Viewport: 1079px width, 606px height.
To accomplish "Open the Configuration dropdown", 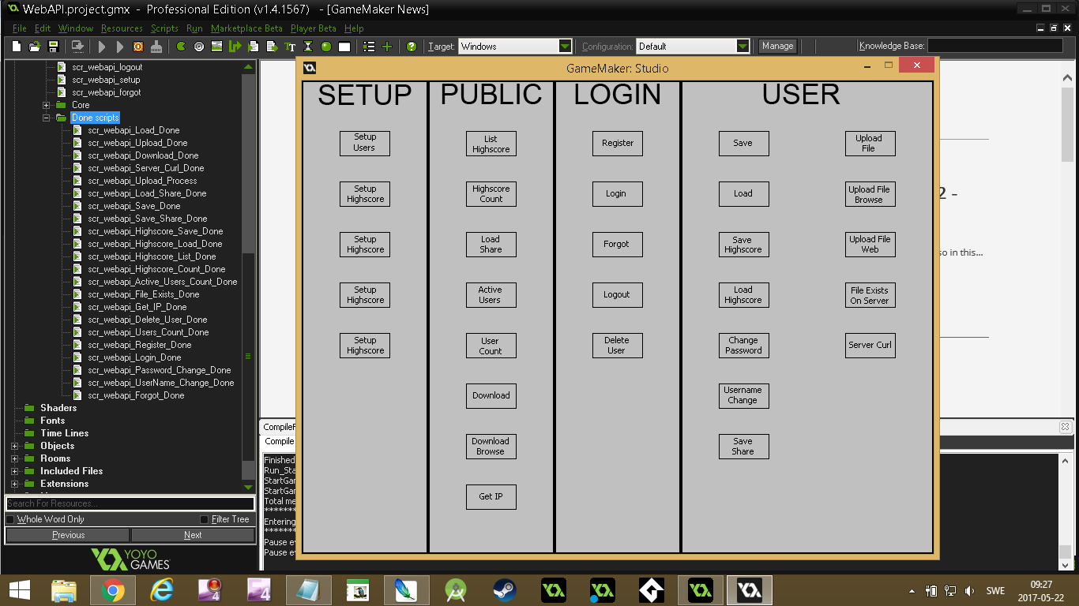I will [743, 47].
